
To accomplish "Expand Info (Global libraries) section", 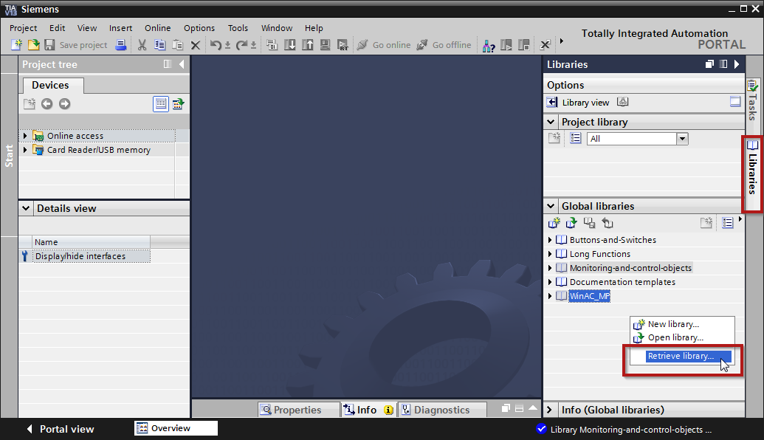I will pos(551,410).
